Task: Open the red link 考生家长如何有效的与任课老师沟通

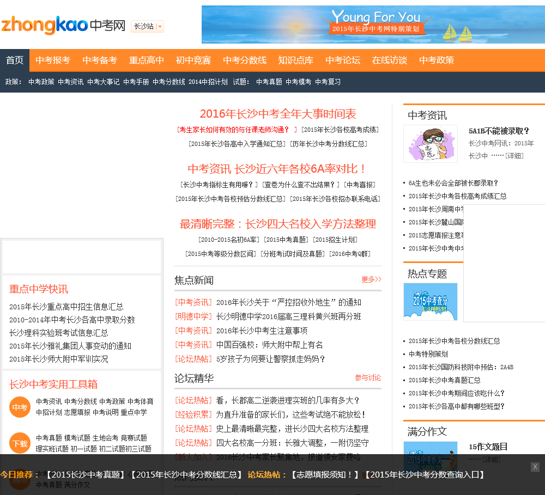Action: 236,130
